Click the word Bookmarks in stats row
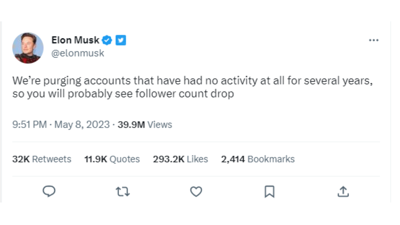The width and height of the screenshot is (400, 225). [x=271, y=159]
